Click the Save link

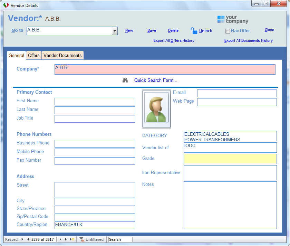pyautogui.click(x=152, y=30)
